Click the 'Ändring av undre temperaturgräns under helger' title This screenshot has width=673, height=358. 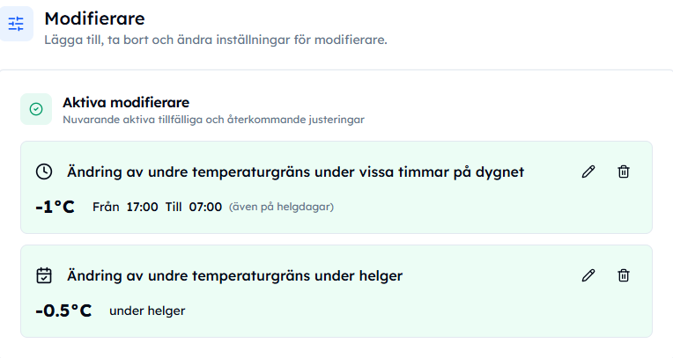235,275
